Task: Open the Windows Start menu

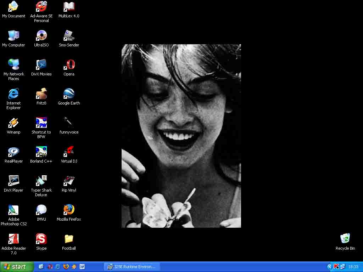Action: click(x=17, y=267)
